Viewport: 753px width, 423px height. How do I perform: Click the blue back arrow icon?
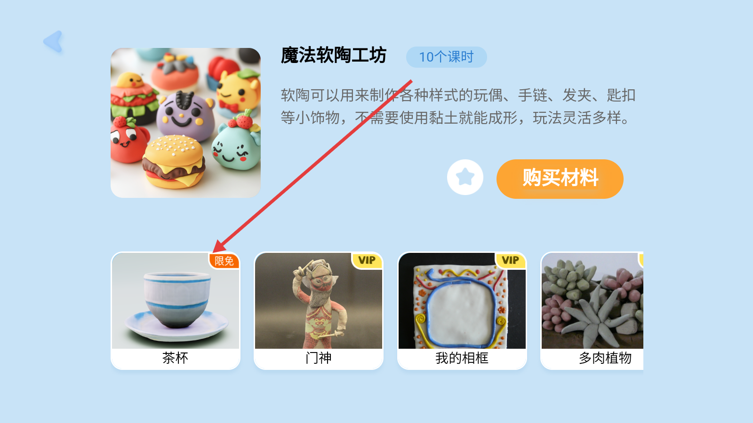[x=53, y=42]
